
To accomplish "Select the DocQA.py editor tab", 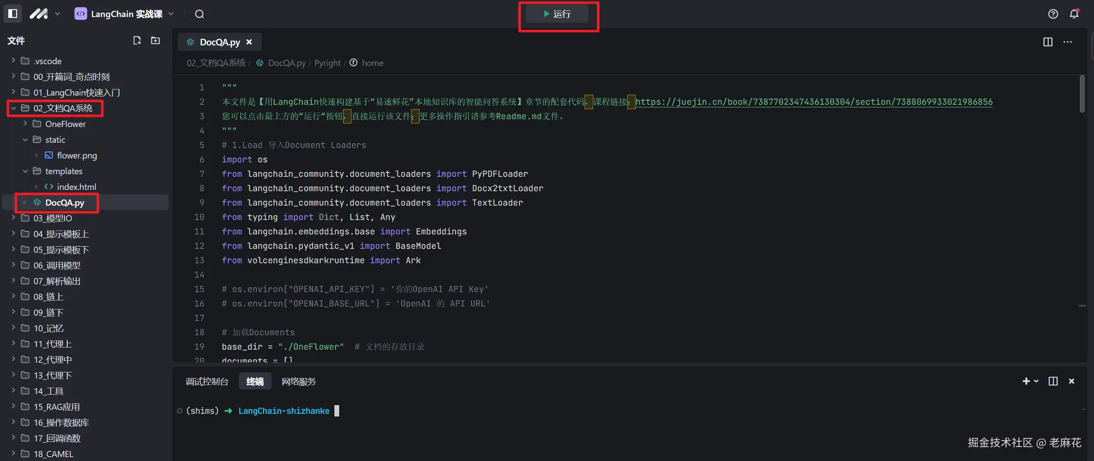I will pos(220,42).
